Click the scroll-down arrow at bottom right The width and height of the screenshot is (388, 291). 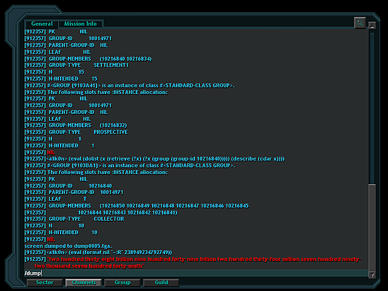(x=372, y=275)
